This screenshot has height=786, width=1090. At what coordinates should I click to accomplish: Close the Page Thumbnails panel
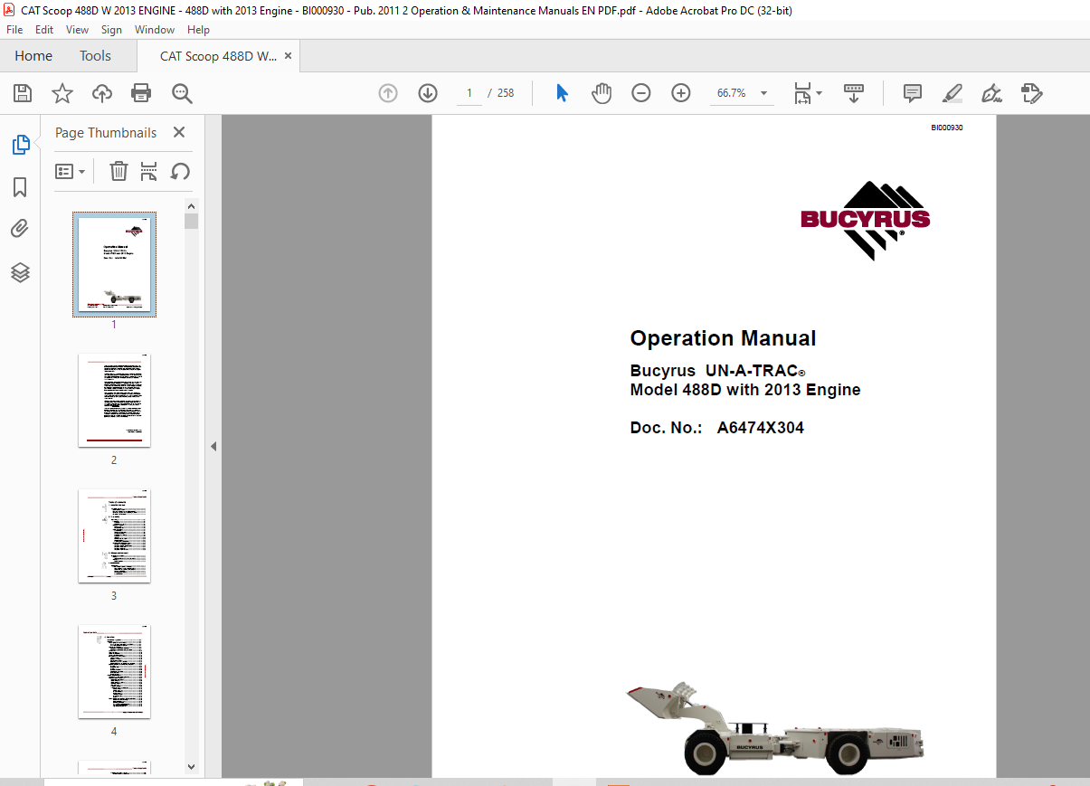click(179, 133)
